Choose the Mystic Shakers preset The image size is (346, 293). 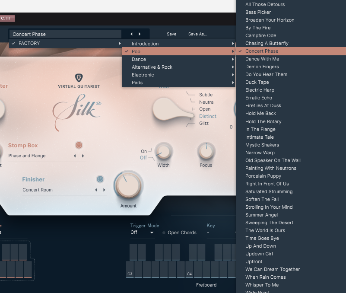tap(291, 145)
